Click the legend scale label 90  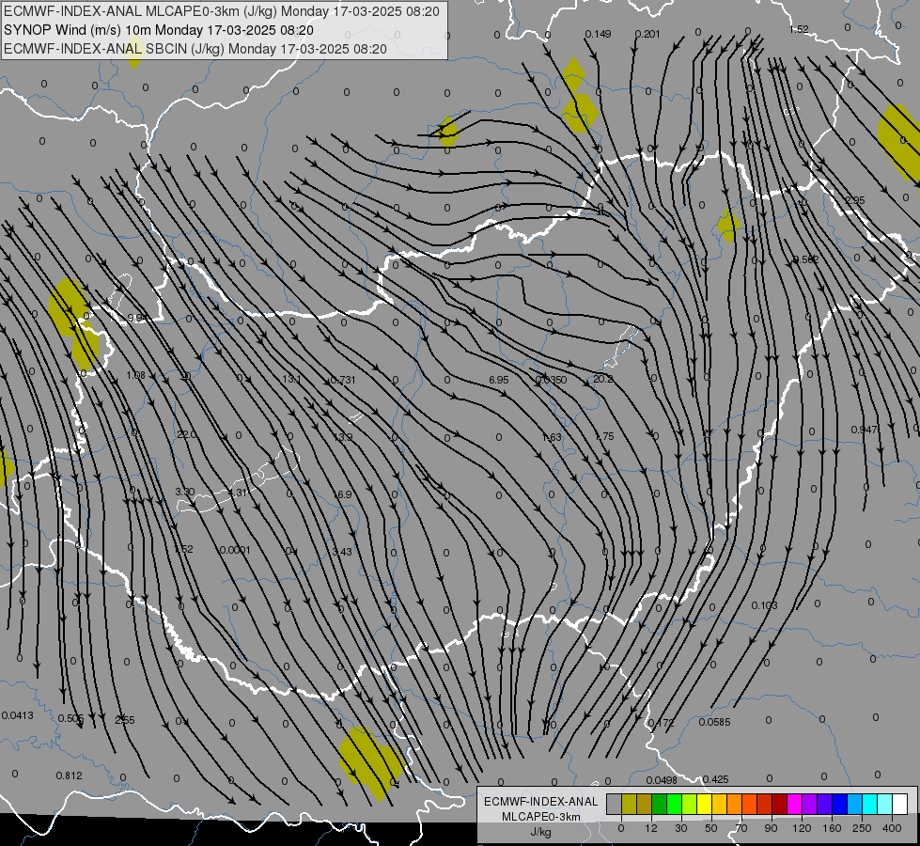click(x=771, y=828)
